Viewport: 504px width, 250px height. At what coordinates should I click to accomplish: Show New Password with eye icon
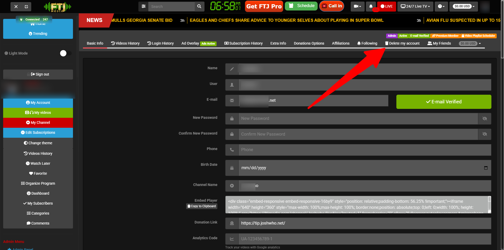[x=485, y=119]
